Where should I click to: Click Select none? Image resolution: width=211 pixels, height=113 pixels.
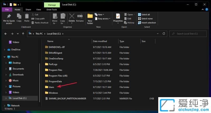[145, 18]
